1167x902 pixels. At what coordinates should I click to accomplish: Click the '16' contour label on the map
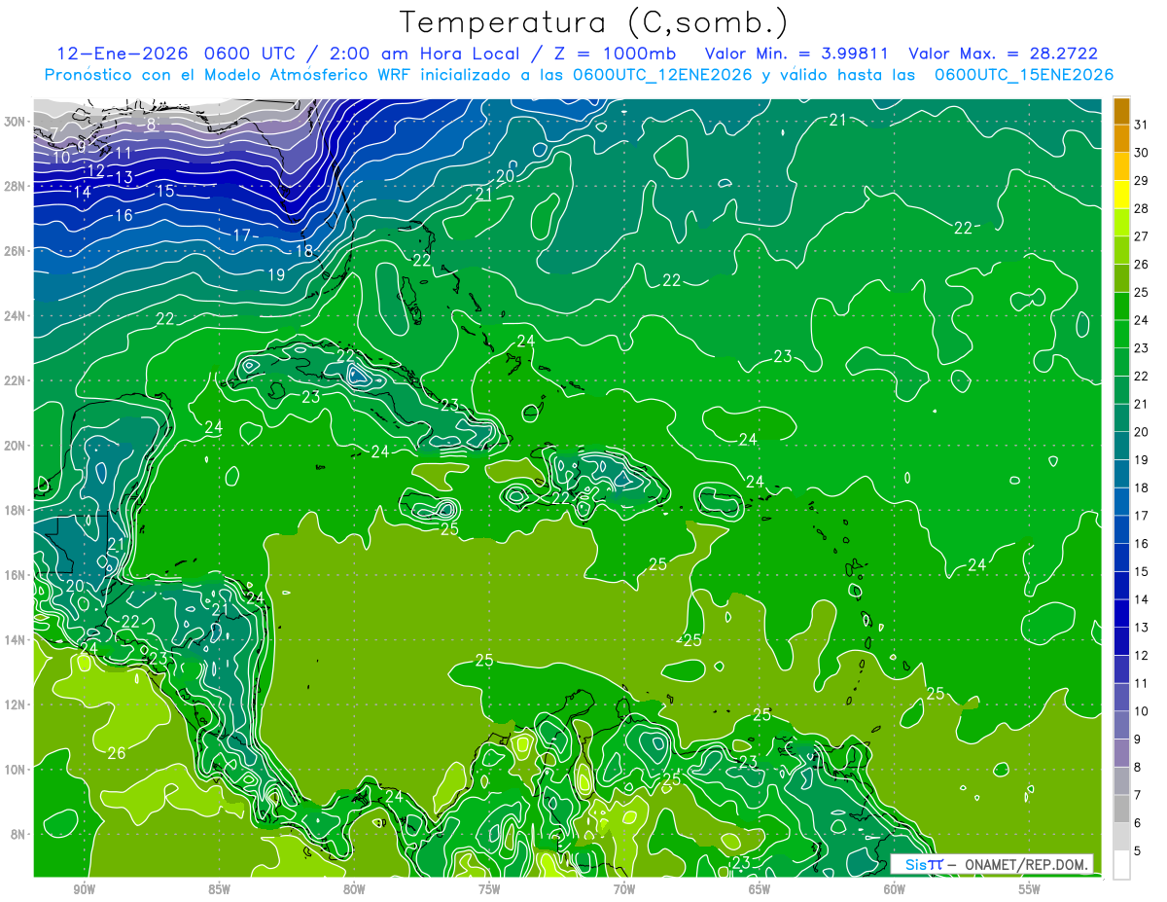(x=124, y=215)
